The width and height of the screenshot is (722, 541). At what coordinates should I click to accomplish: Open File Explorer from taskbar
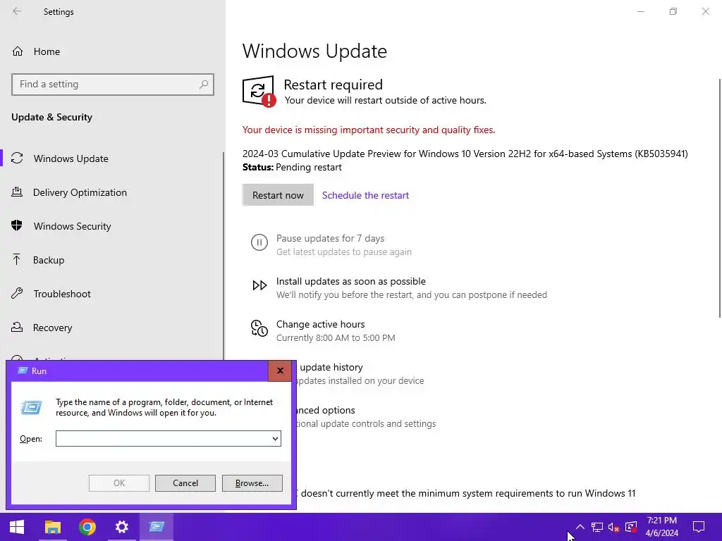click(x=52, y=527)
